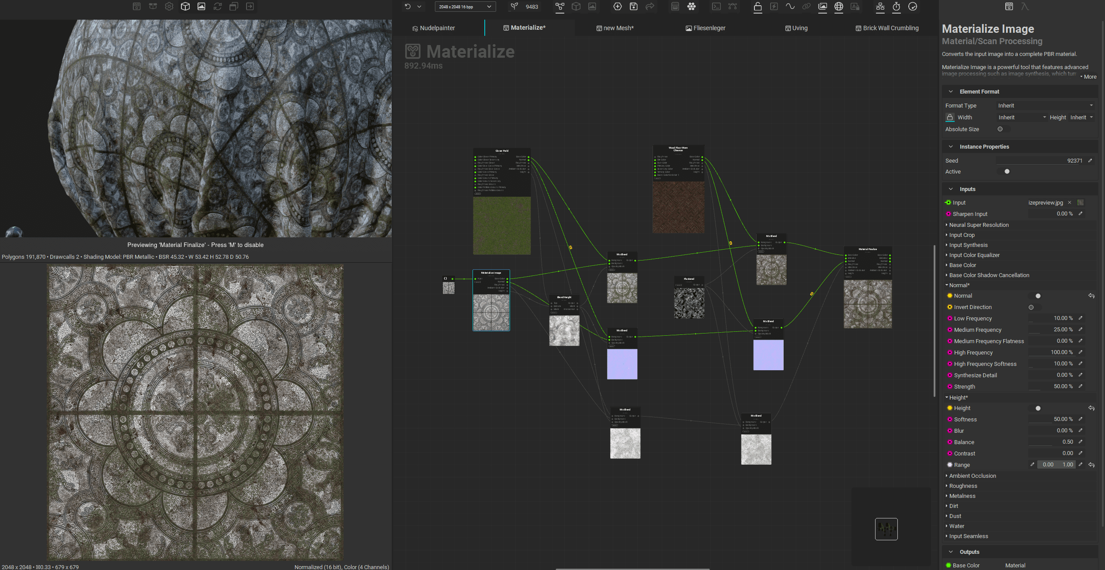This screenshot has width=1105, height=570.
Task: Remove the izepreview.jpg input file
Action: 1070,202
